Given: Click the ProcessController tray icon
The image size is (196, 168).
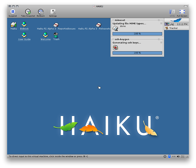Looking at the screenshot, I should pos(166,24).
